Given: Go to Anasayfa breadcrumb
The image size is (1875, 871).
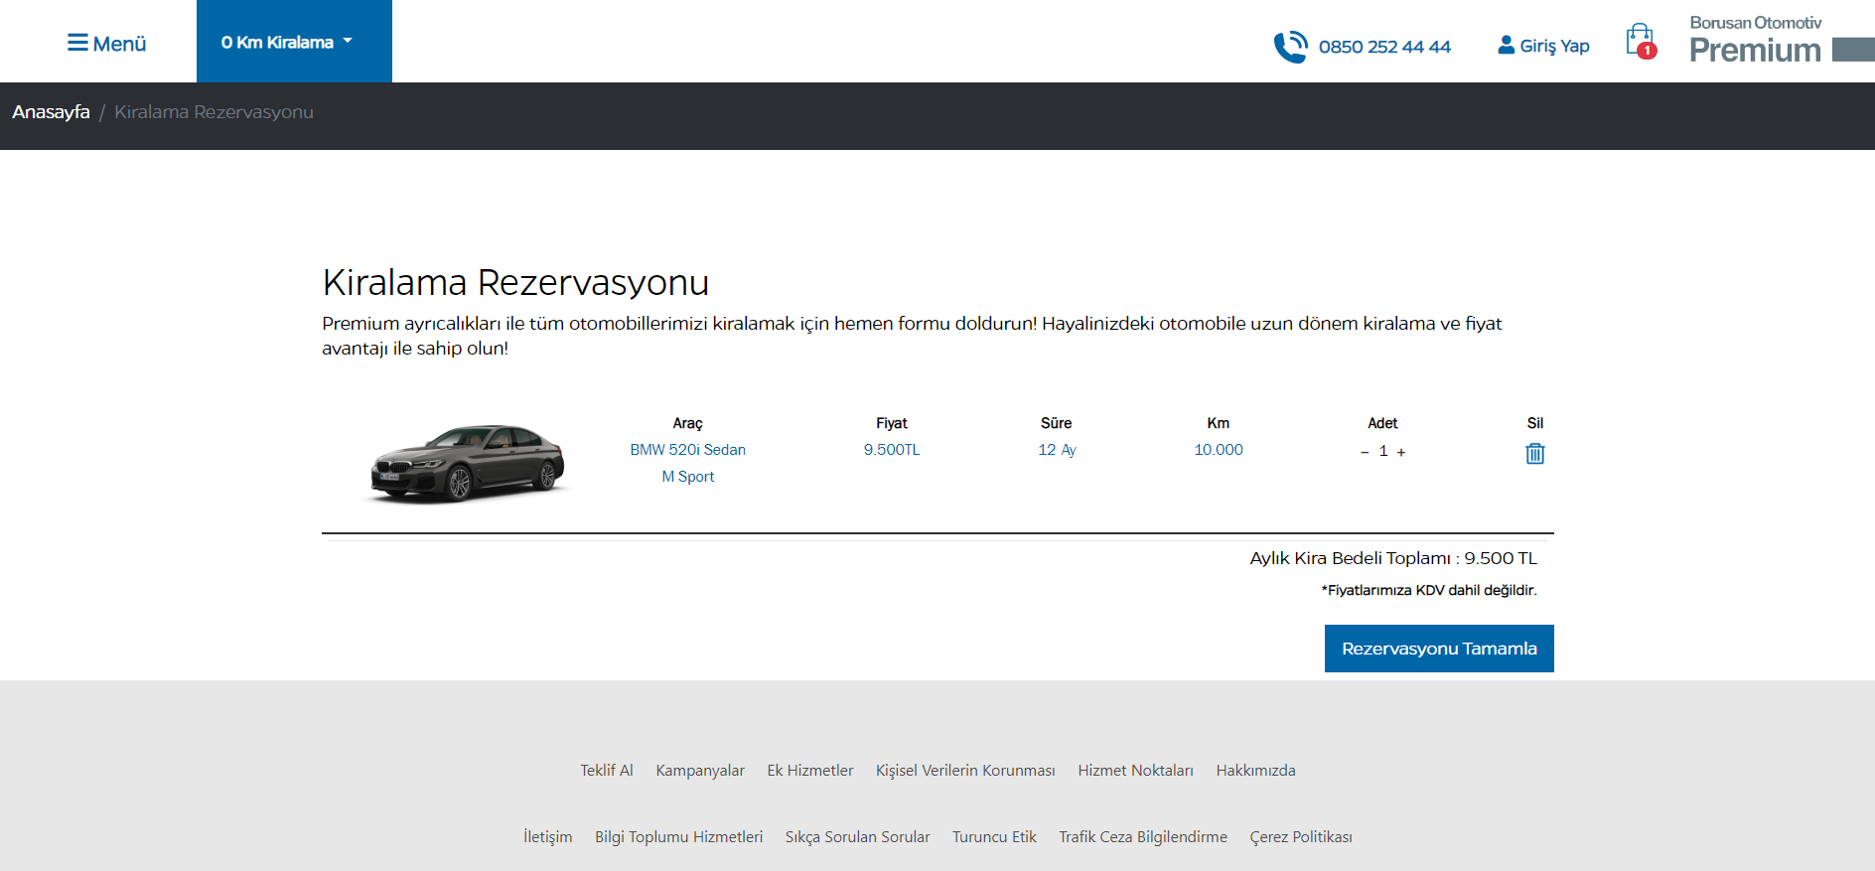Looking at the screenshot, I should (x=51, y=112).
